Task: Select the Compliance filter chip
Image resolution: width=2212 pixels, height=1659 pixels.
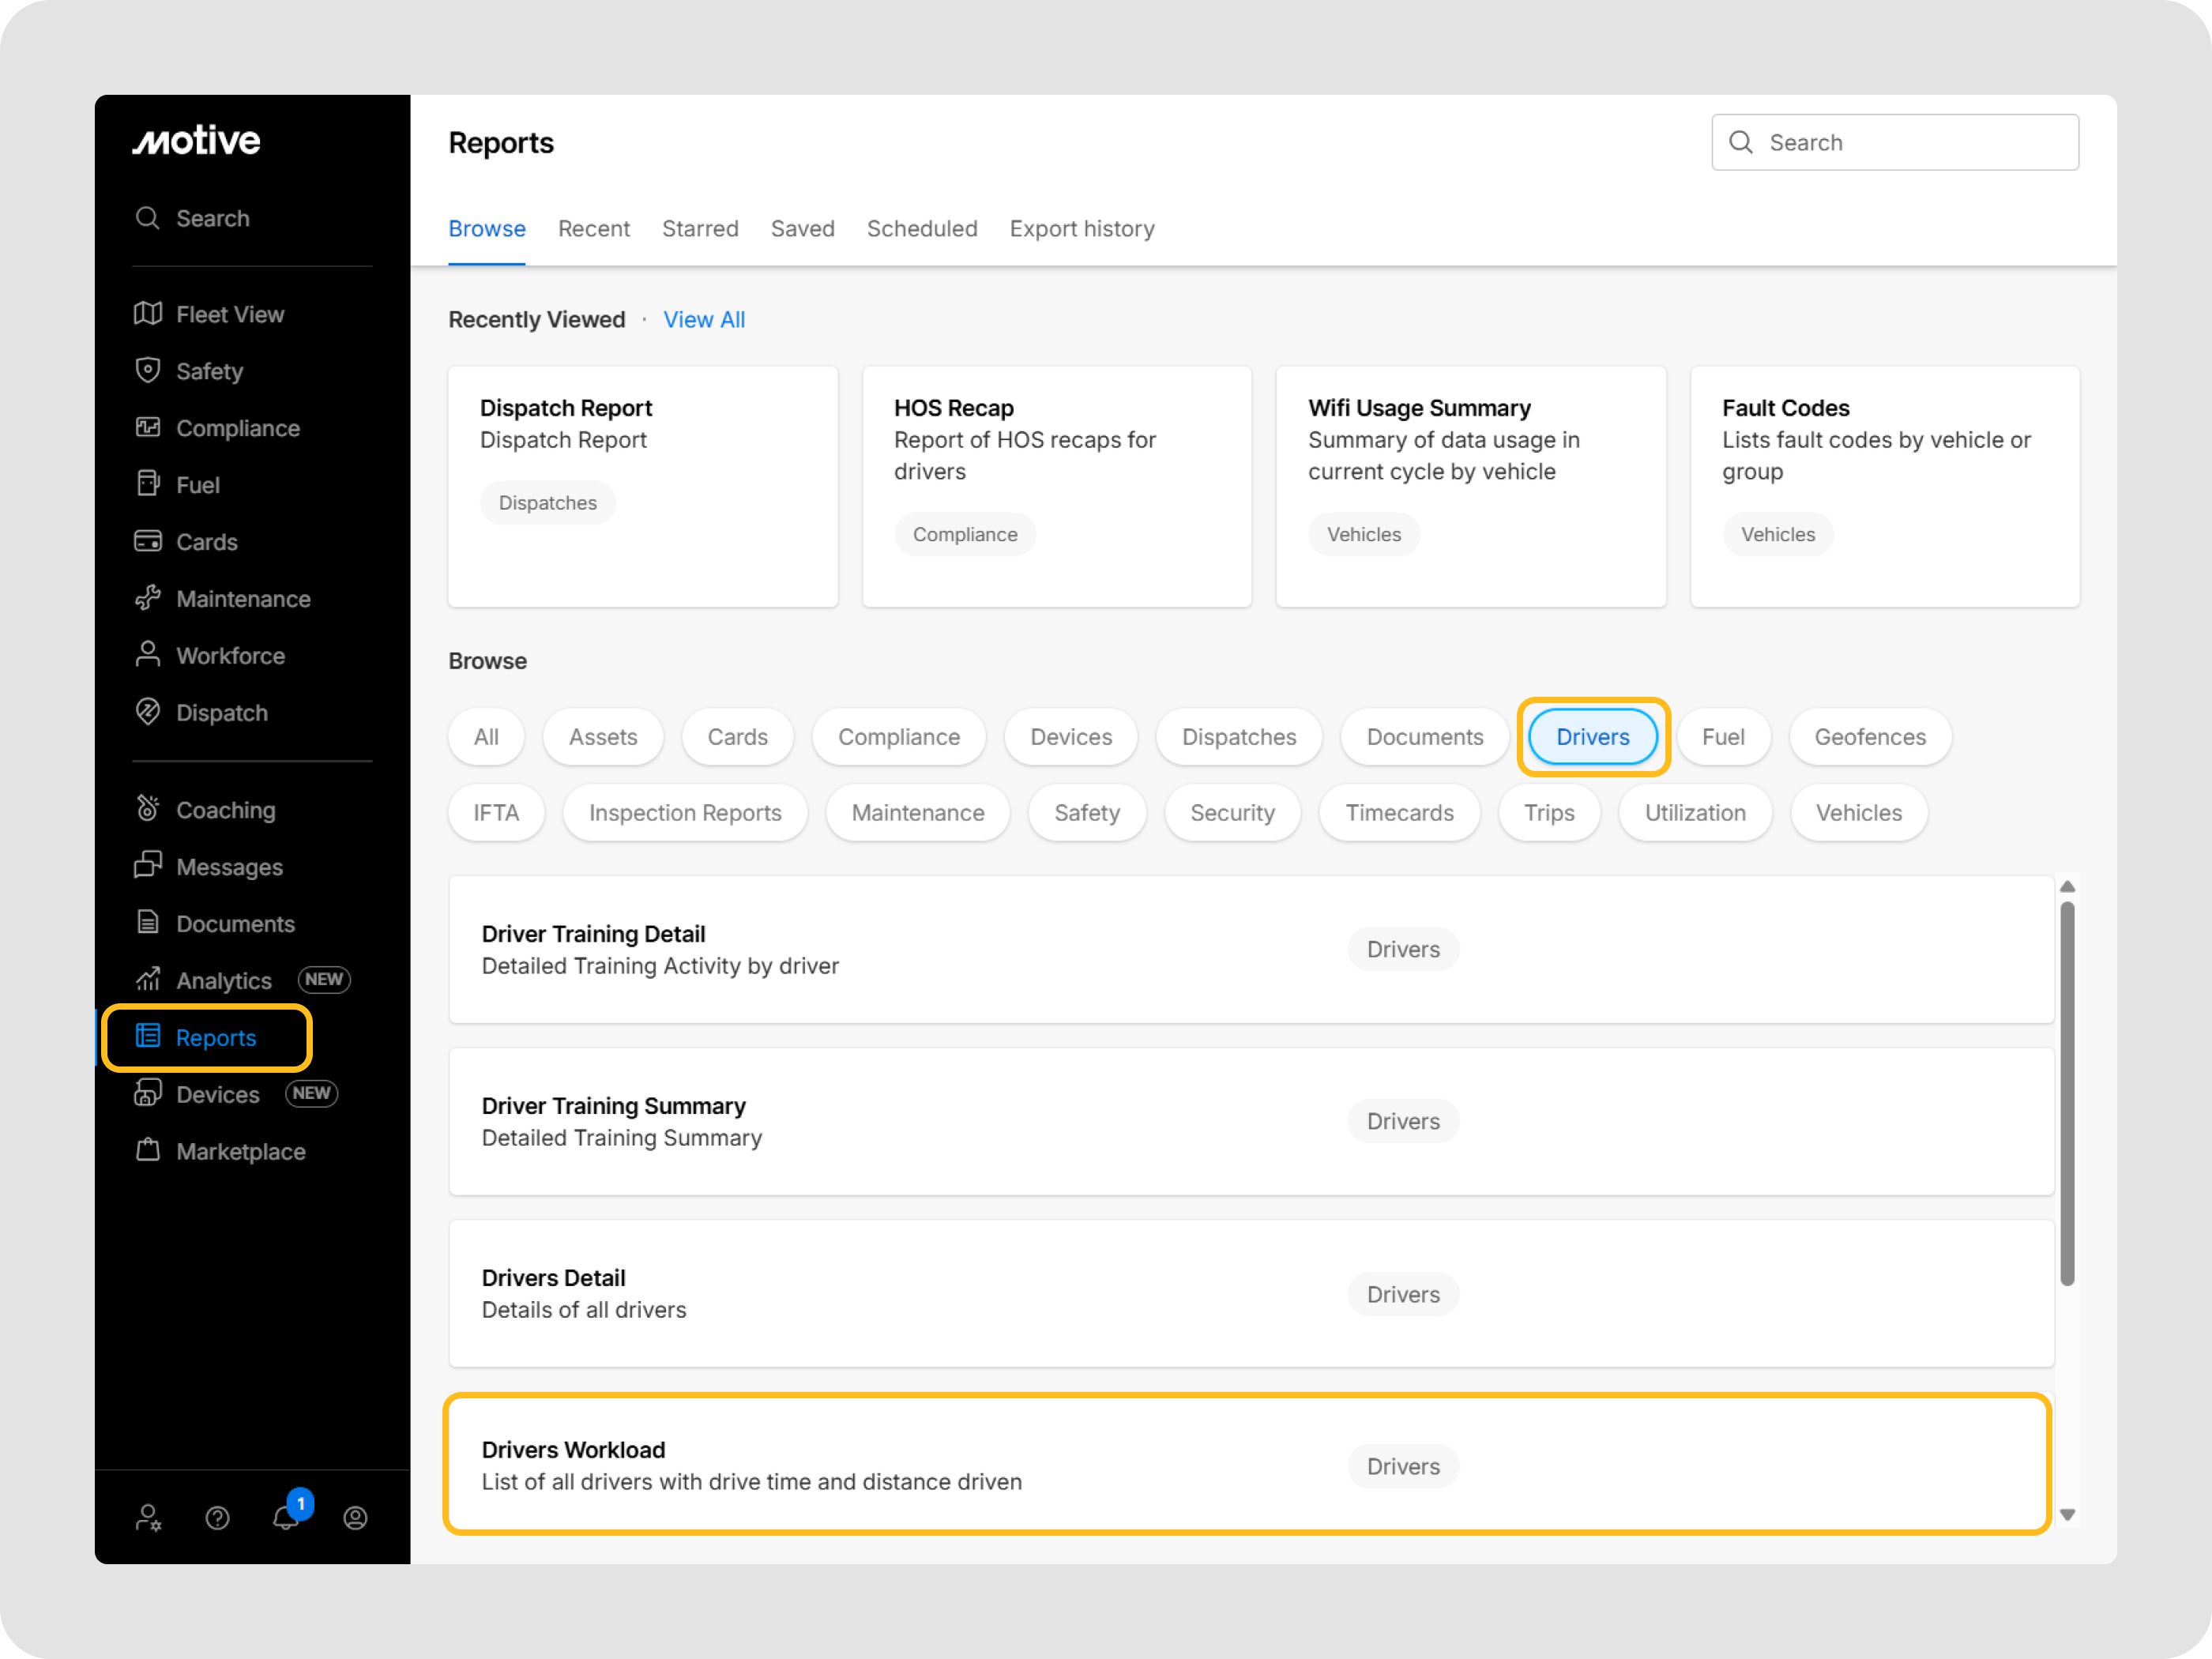Action: [x=898, y=737]
